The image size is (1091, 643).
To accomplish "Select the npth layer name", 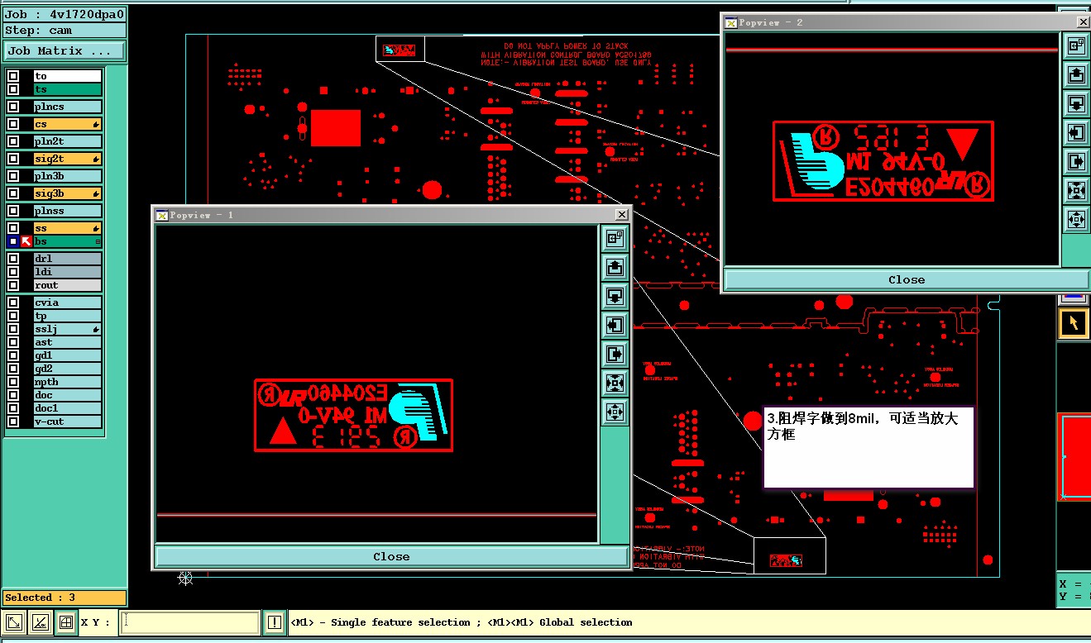I will click(67, 382).
